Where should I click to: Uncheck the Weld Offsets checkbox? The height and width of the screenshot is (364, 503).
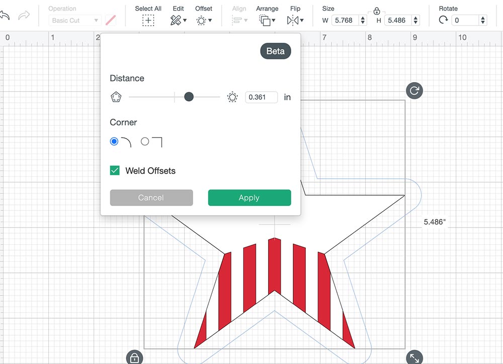point(115,171)
